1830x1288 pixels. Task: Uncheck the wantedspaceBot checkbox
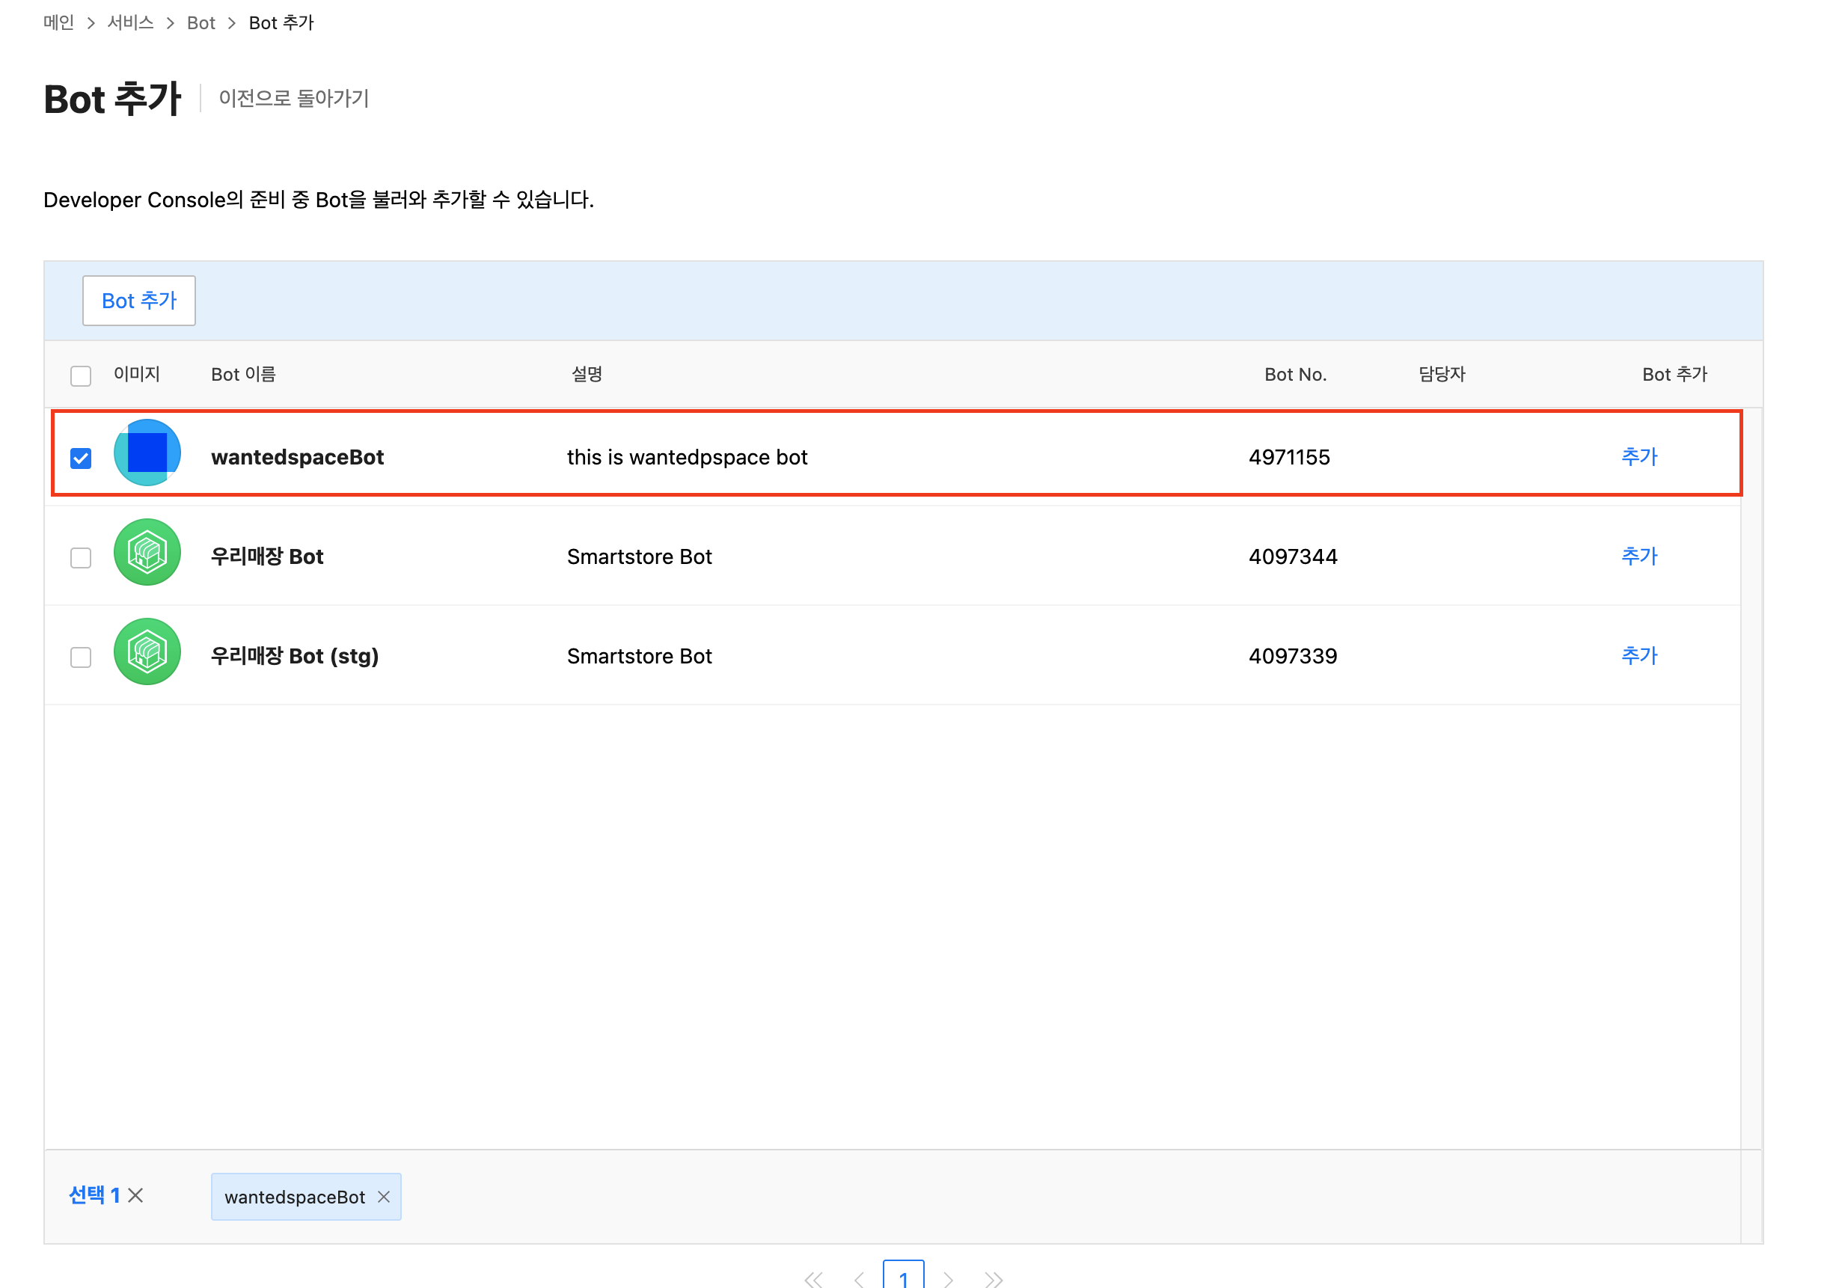coord(81,459)
